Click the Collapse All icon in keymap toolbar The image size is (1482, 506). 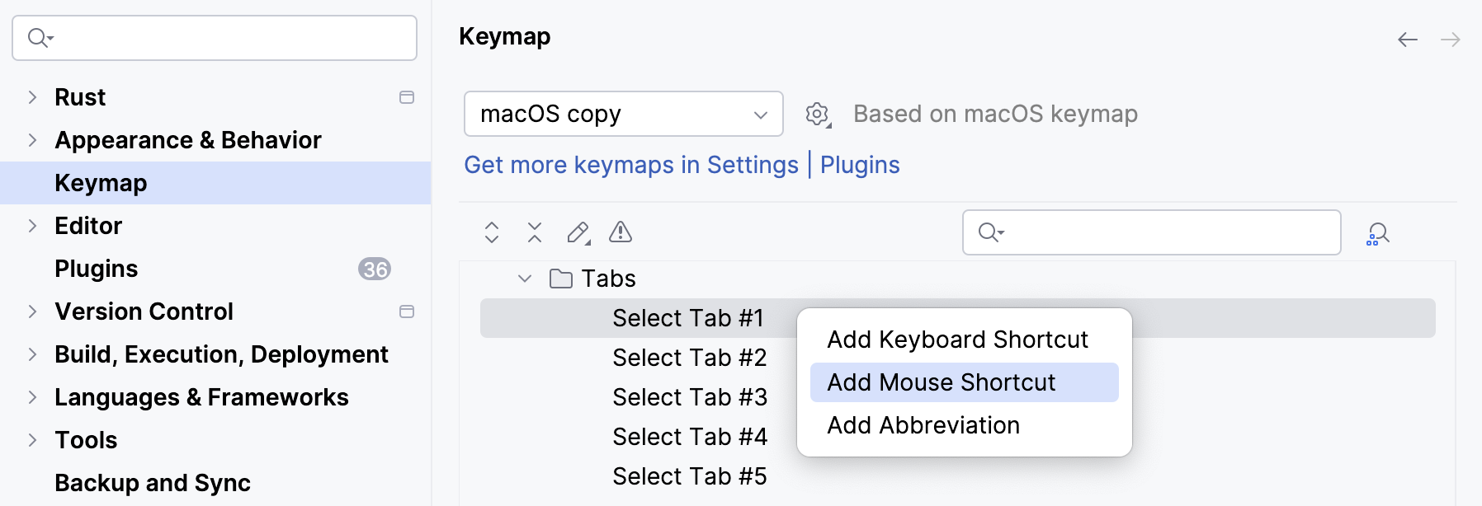click(535, 232)
